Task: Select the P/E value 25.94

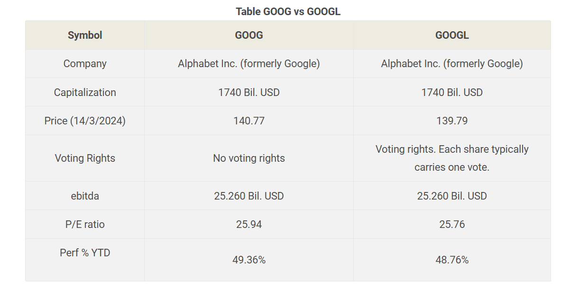Action: click(x=249, y=224)
